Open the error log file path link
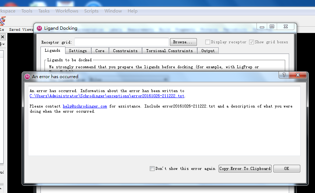 tap(107, 96)
